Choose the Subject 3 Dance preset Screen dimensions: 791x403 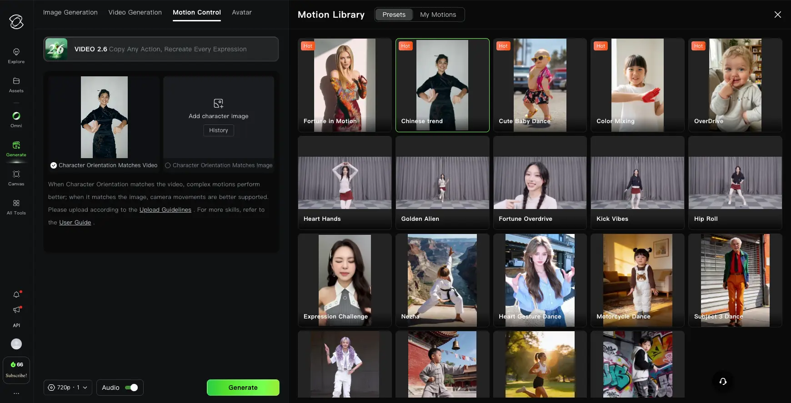[735, 280]
